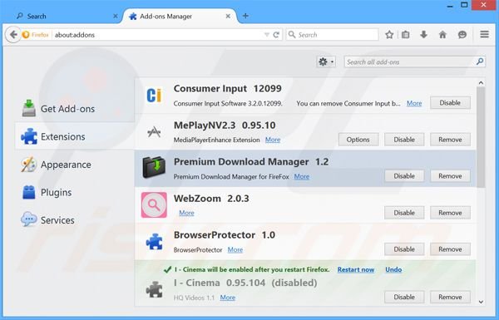Open the hamburger menu
Screen dimensions: 499x320
click(484, 34)
